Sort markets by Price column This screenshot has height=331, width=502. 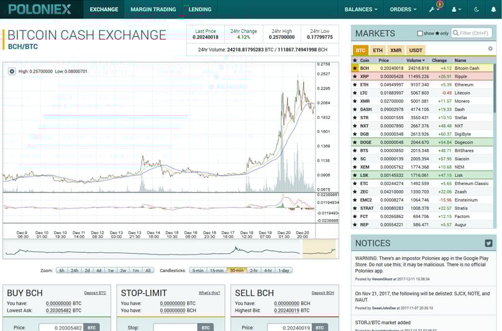pos(383,60)
